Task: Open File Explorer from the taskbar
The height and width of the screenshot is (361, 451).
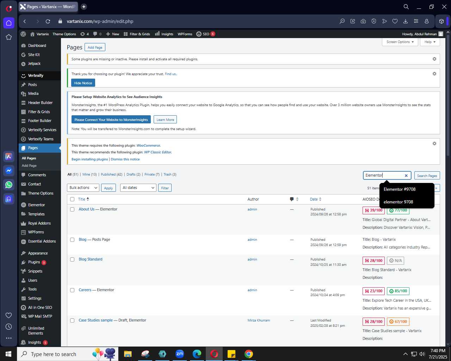Action: click(128, 354)
